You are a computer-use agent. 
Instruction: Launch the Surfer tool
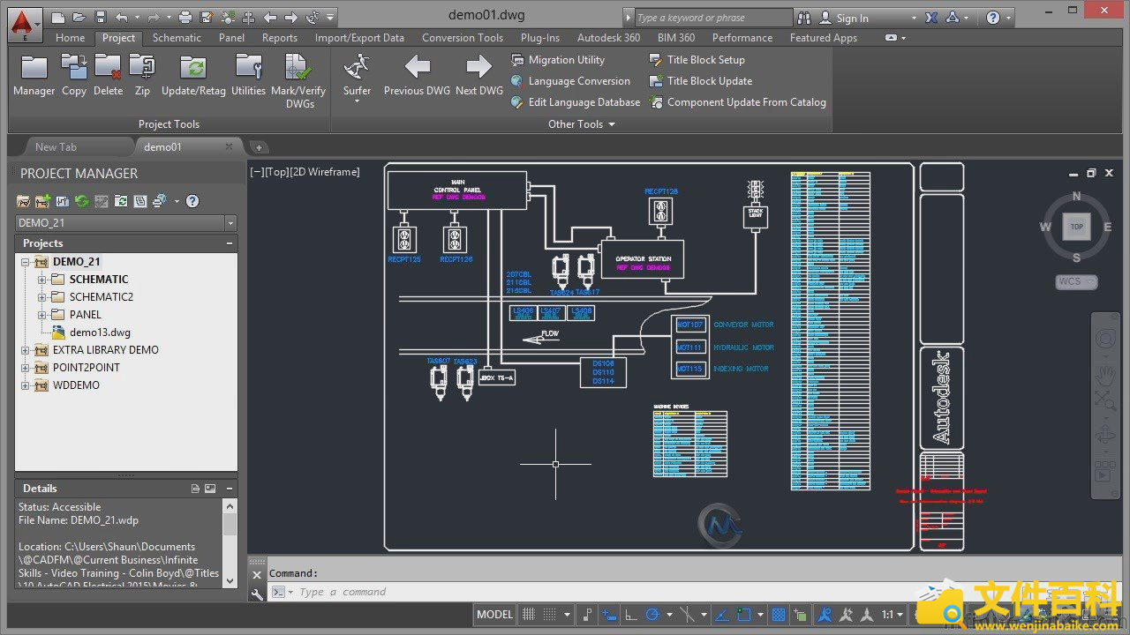[357, 77]
